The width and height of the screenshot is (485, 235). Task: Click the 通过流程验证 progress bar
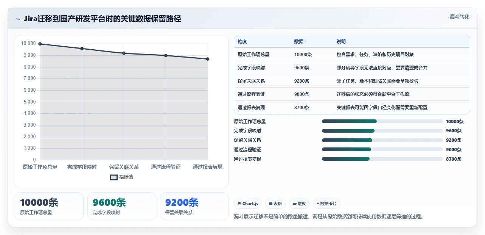[382, 149]
